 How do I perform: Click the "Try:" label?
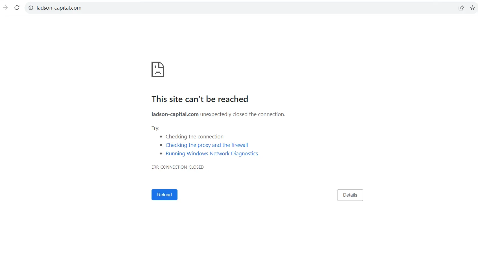click(x=155, y=128)
